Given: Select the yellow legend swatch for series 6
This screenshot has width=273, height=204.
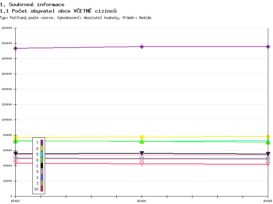Looking at the screenshot, I should point(42,148).
